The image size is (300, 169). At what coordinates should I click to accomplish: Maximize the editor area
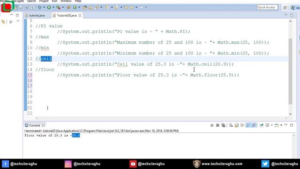pos(292,15)
